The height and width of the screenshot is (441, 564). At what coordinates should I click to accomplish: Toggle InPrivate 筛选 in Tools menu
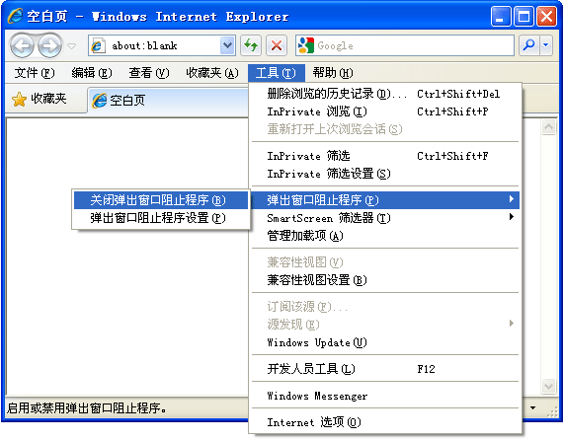[x=385, y=156]
